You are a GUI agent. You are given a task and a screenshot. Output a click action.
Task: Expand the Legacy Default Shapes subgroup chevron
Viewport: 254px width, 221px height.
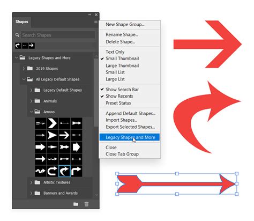[x=31, y=90]
